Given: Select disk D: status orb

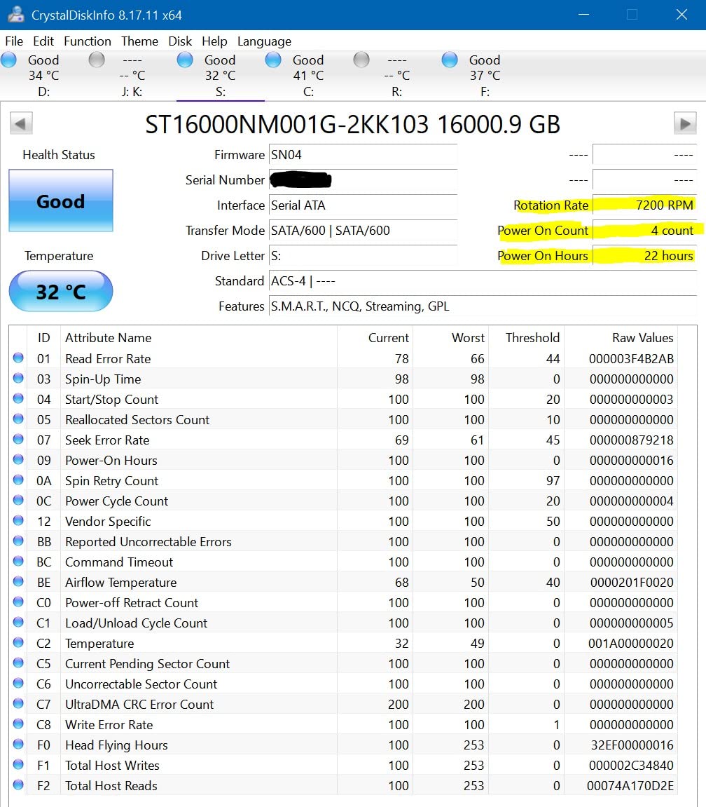Looking at the screenshot, I should (x=8, y=60).
